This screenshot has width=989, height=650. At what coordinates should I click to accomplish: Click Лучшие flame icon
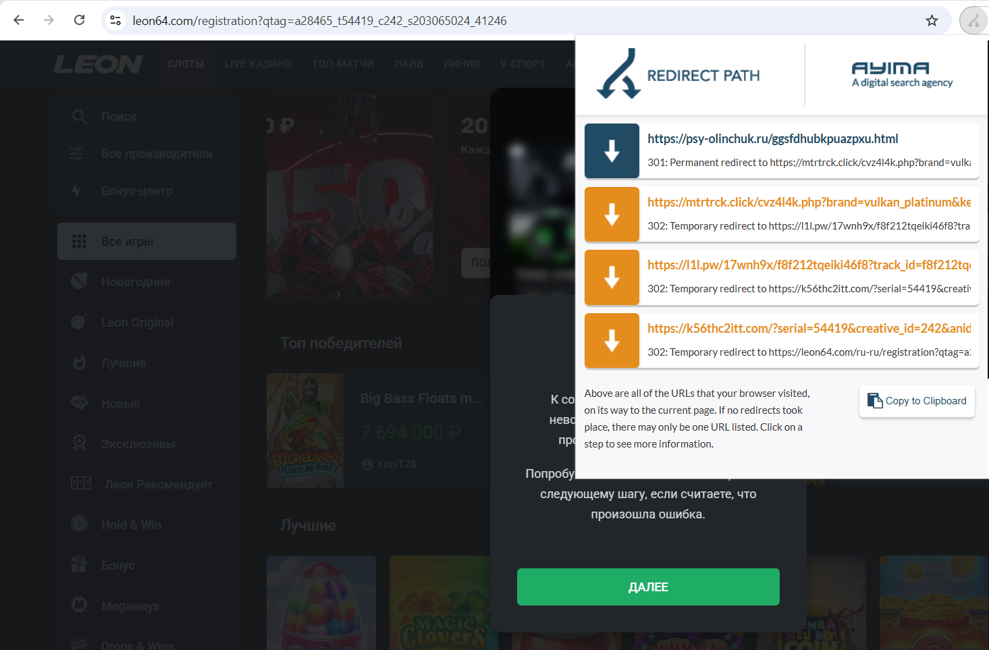(79, 362)
